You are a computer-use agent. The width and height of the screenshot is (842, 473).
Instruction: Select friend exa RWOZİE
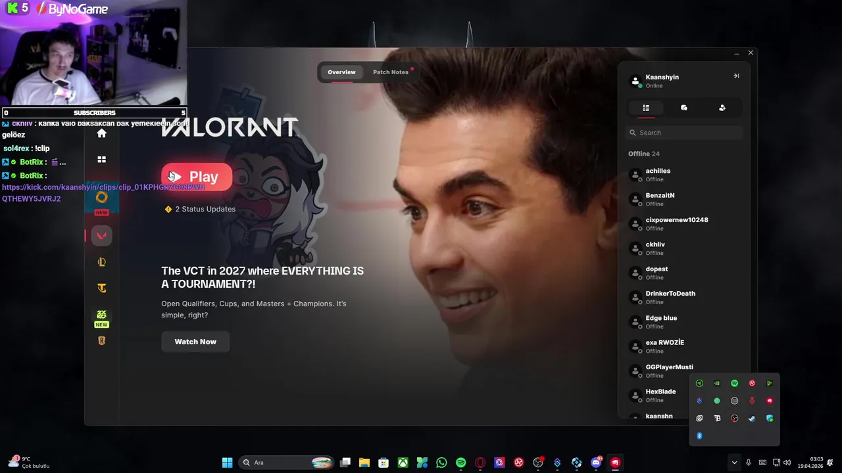[x=684, y=346]
